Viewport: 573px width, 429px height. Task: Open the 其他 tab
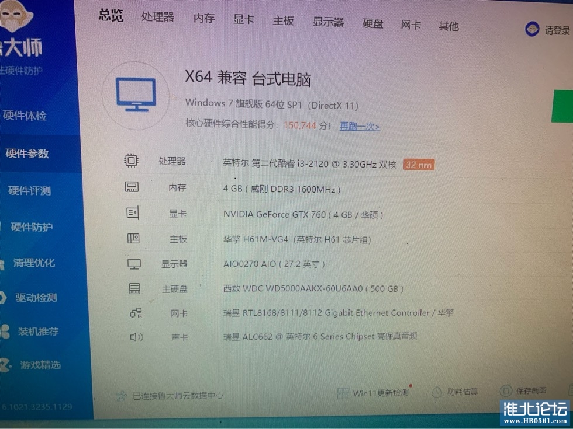click(448, 26)
